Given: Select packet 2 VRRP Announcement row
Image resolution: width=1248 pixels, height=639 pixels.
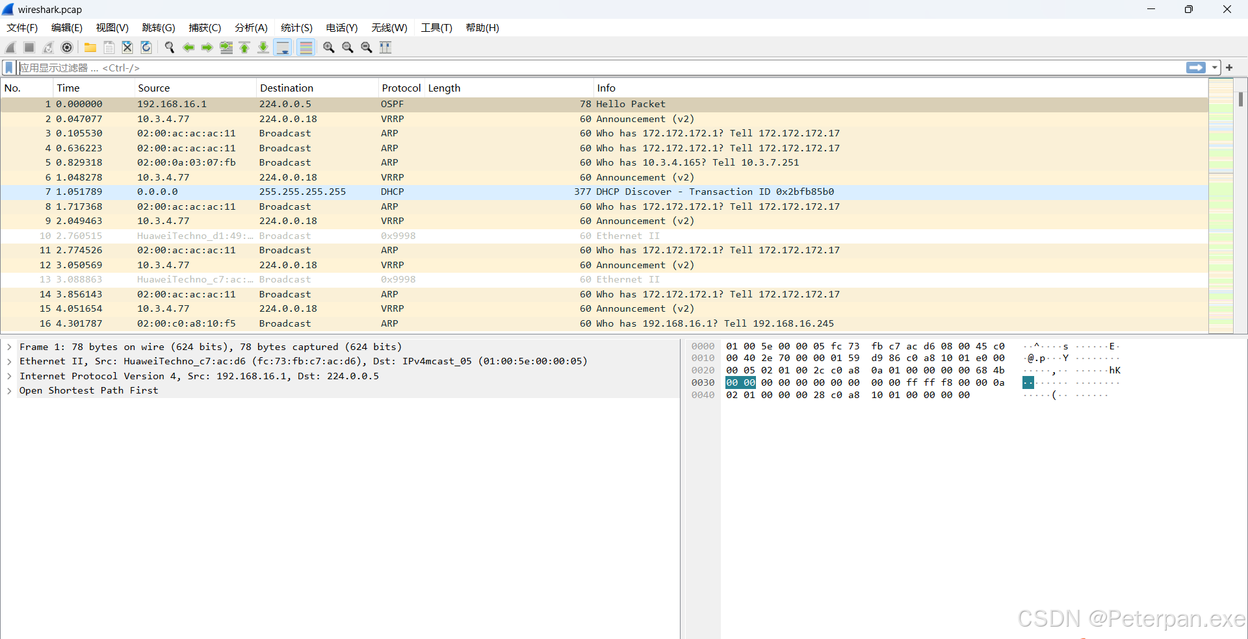Looking at the screenshot, I should pos(604,119).
